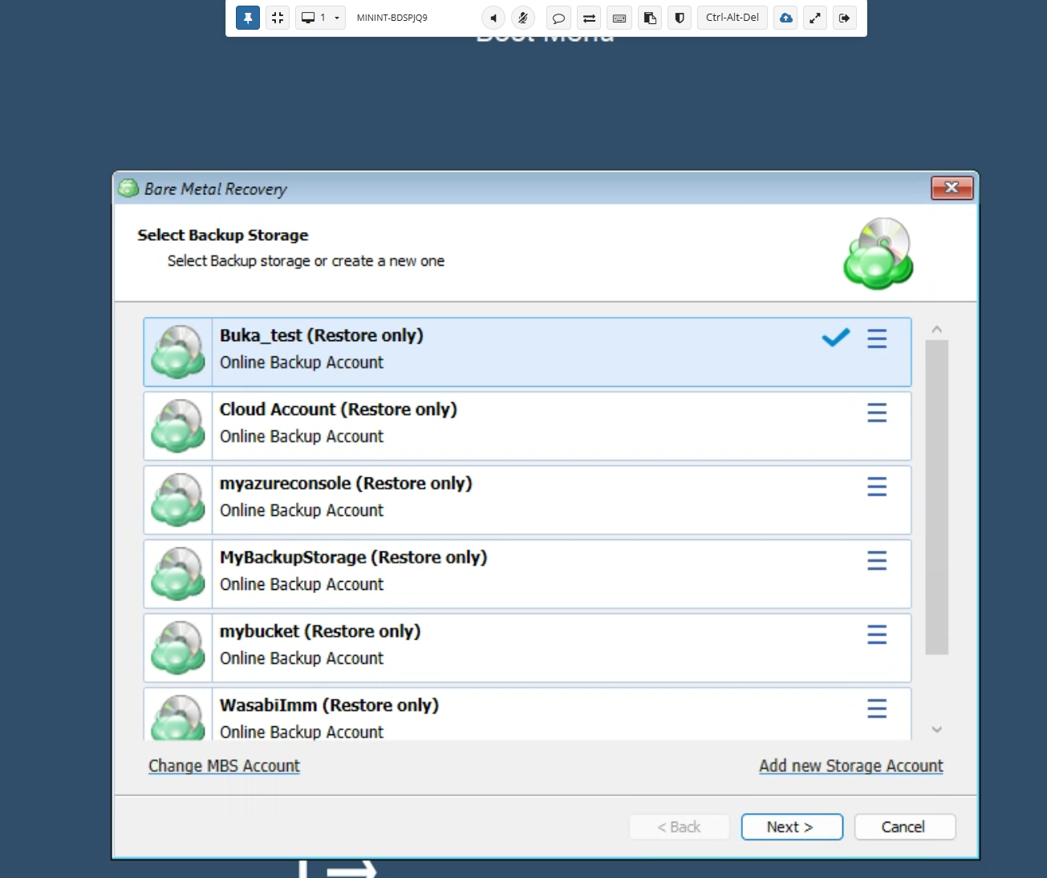1047x878 pixels.
Task: Click the clipboard paste icon
Action: click(x=650, y=18)
